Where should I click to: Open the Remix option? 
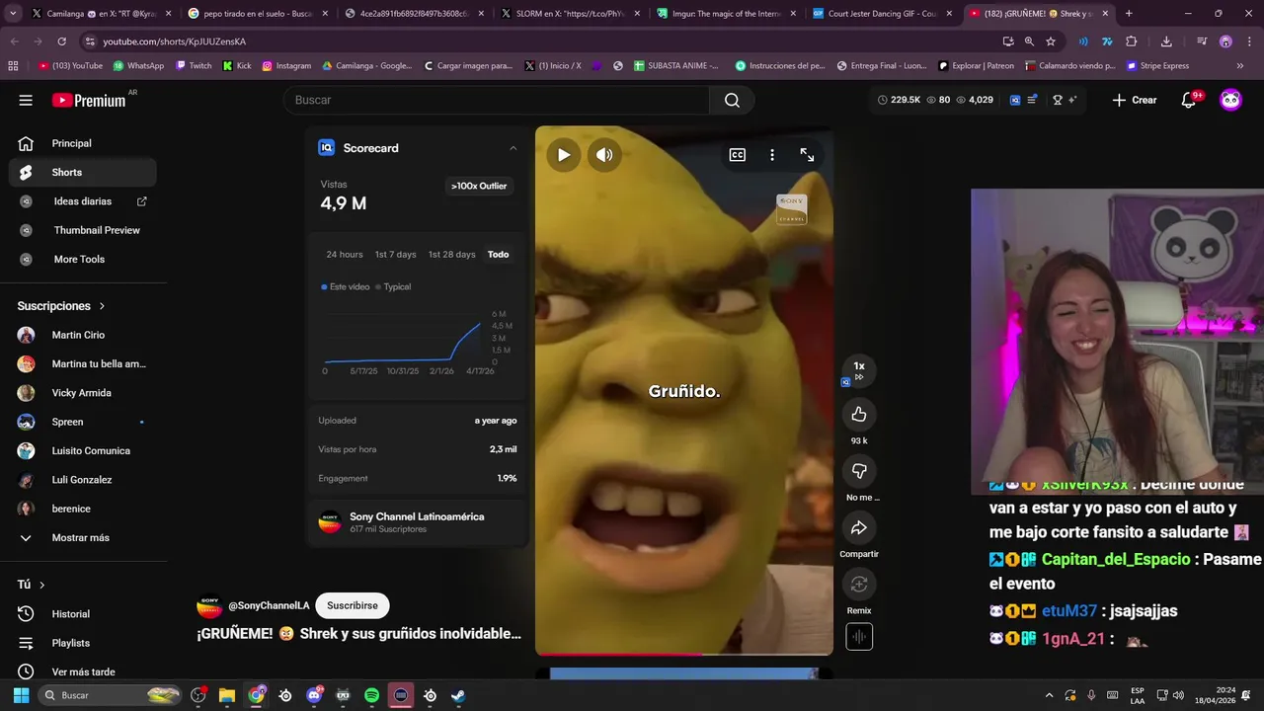click(x=859, y=585)
